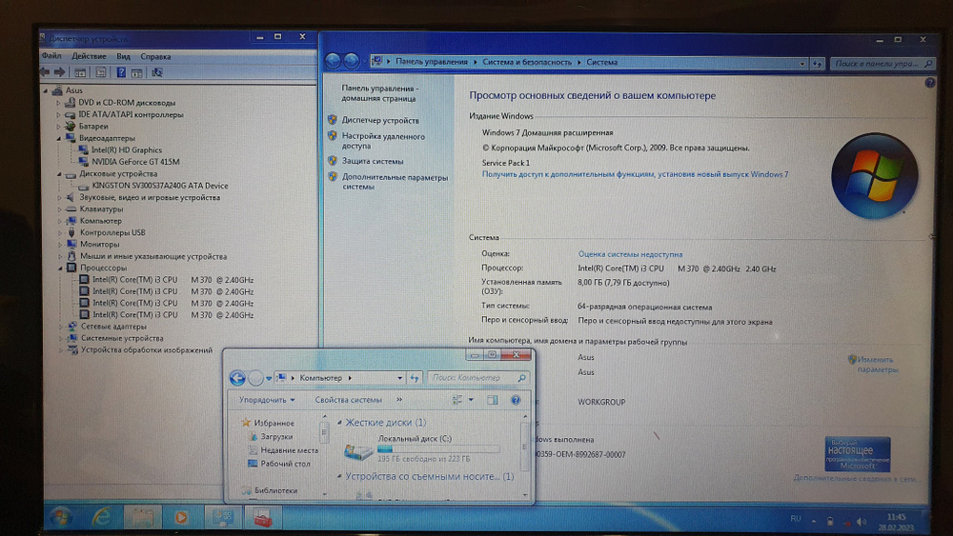Expand the Контроллеры USB node
Viewport: 953px width, 536px height.
pyautogui.click(x=60, y=232)
